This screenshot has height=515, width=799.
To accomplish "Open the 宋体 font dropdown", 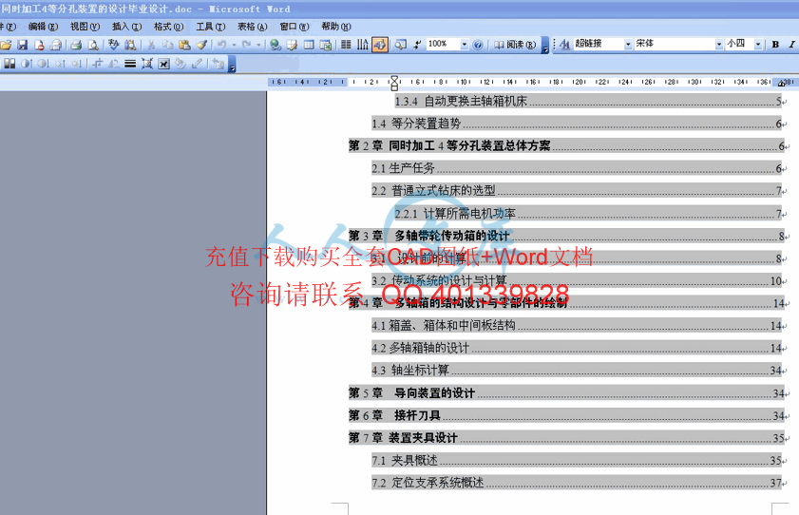I will point(719,45).
